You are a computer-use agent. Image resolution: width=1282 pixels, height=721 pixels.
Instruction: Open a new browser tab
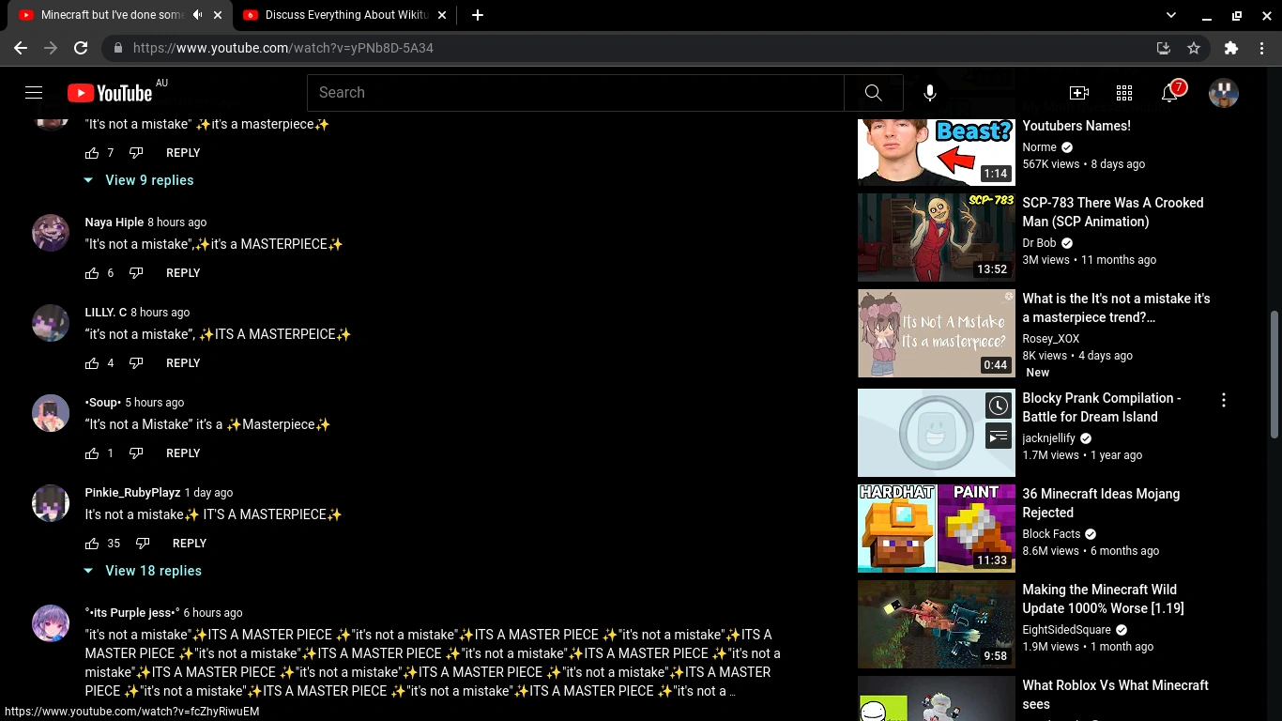(478, 15)
